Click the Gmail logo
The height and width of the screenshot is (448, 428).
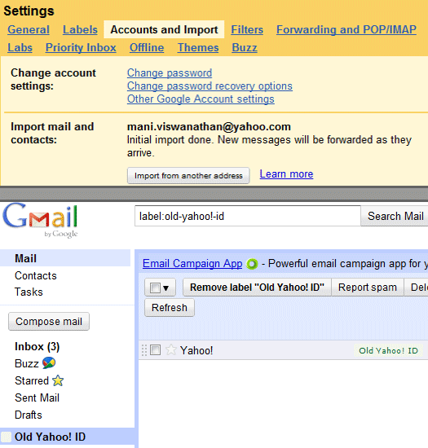[40, 220]
